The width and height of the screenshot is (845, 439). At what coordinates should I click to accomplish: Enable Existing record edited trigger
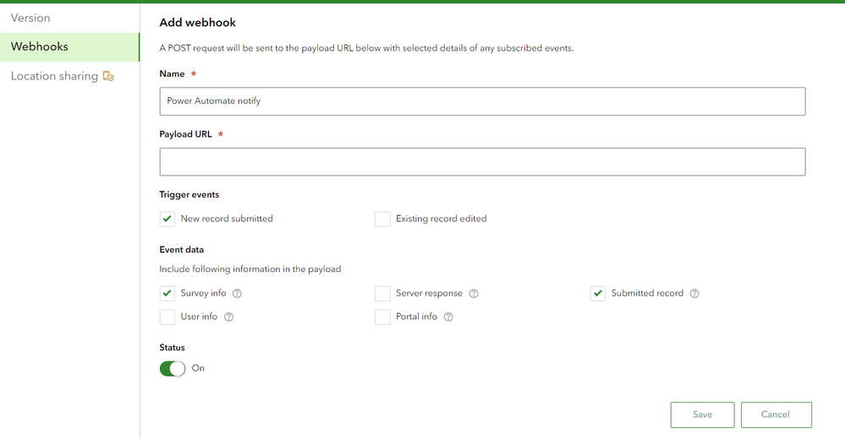(382, 219)
